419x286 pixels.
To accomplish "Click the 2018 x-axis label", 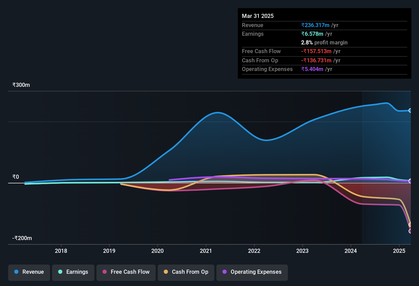I will click(x=61, y=251).
